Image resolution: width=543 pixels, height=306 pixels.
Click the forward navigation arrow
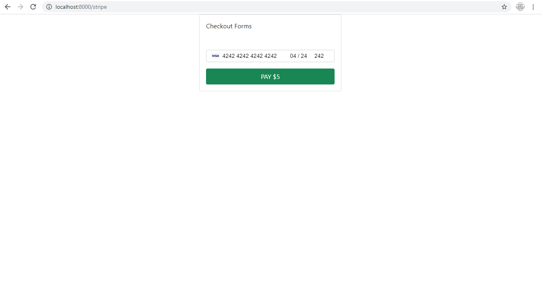click(20, 7)
